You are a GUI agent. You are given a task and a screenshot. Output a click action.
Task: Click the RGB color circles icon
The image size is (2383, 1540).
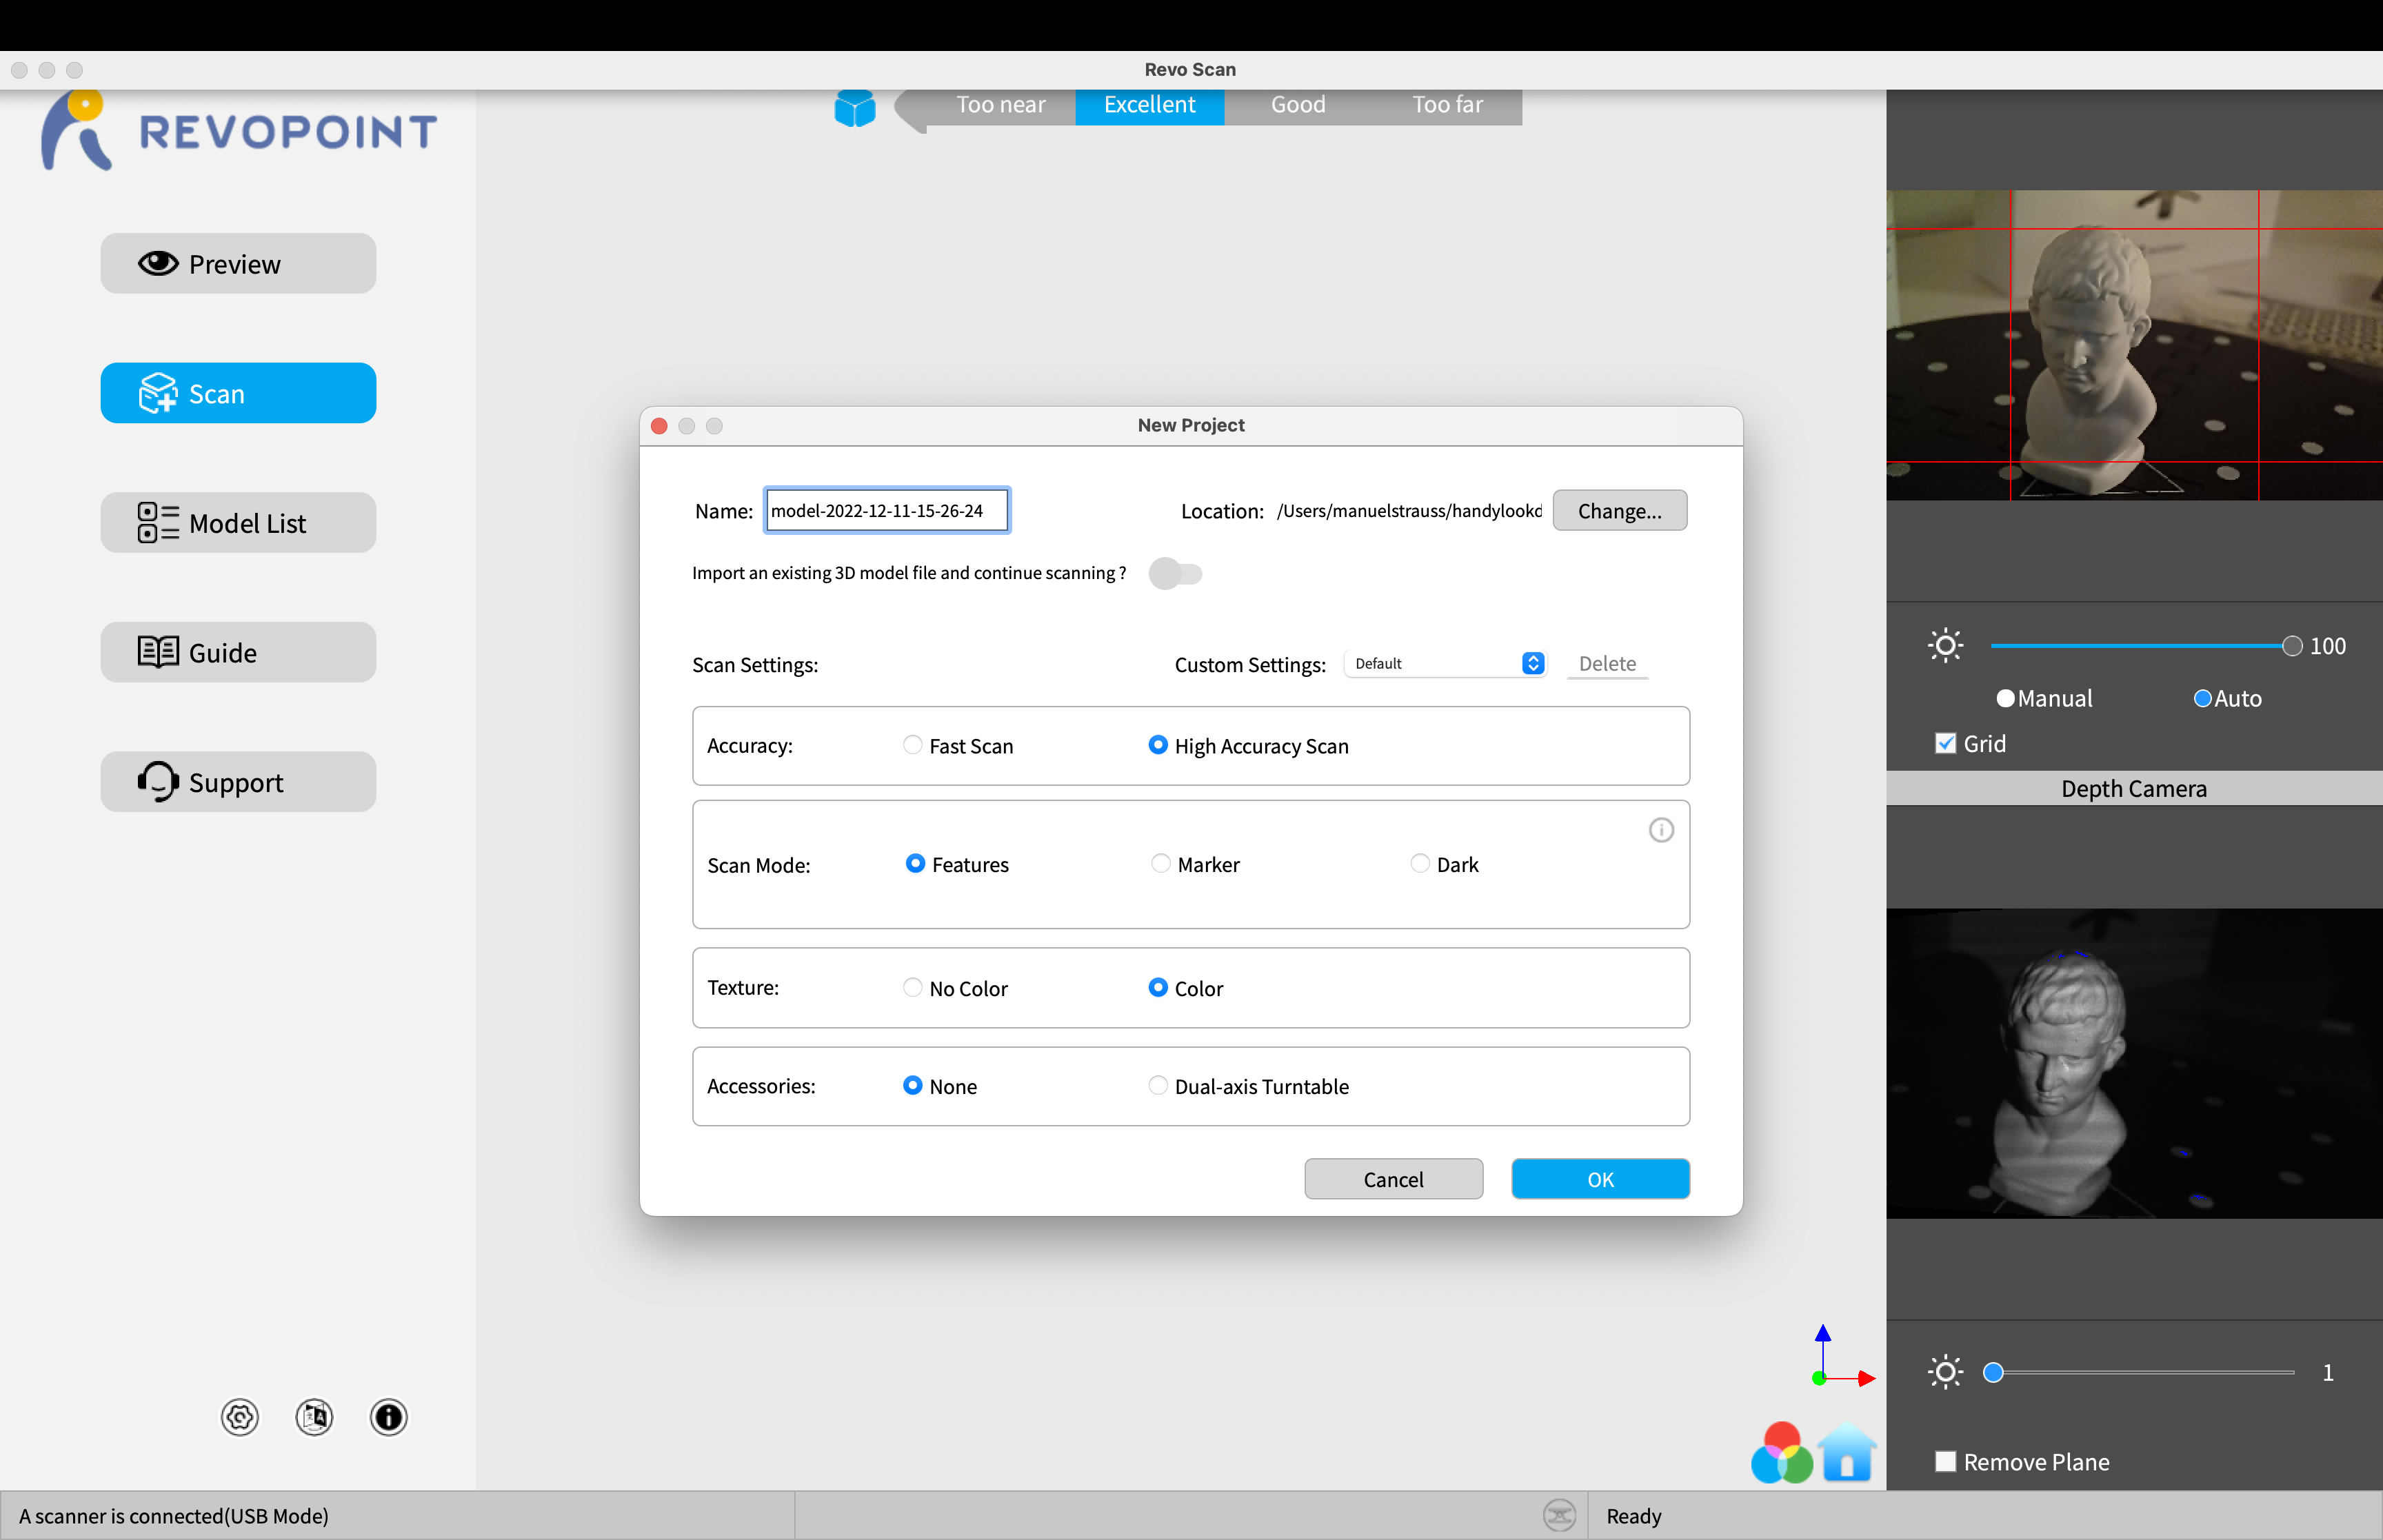1781,1454
